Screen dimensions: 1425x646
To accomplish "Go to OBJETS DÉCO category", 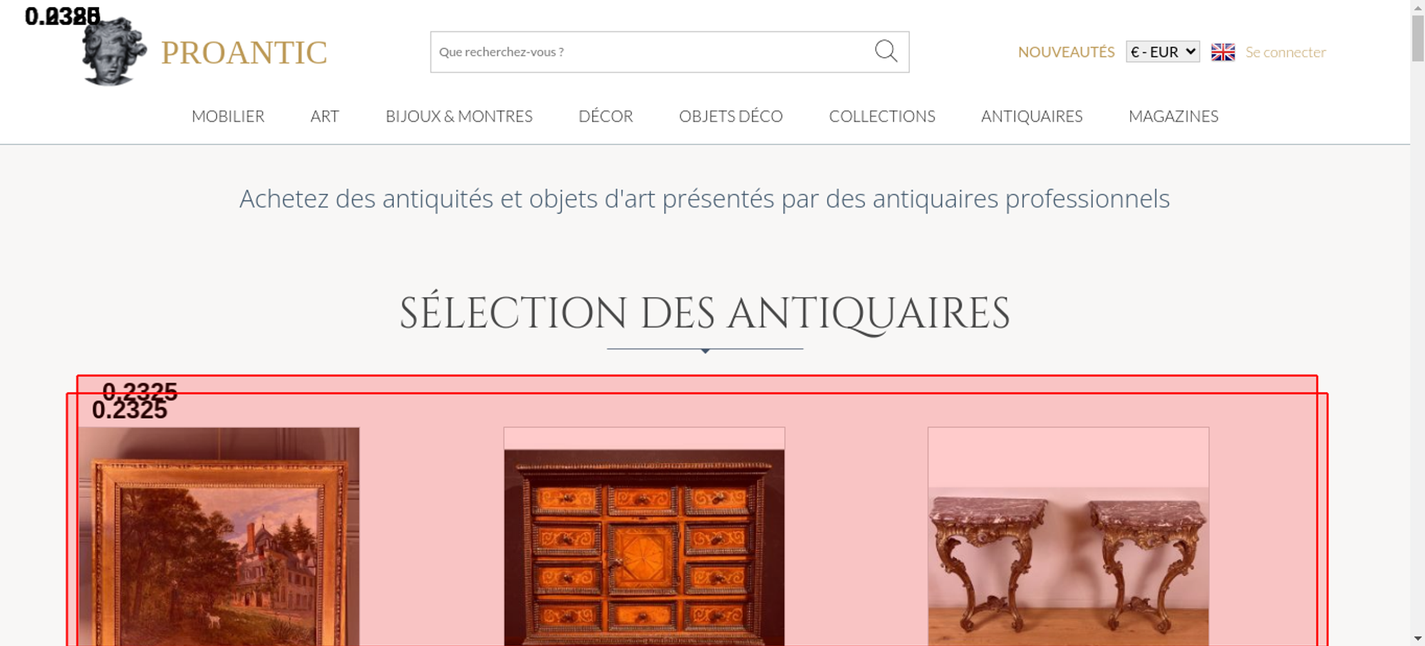I will [731, 116].
